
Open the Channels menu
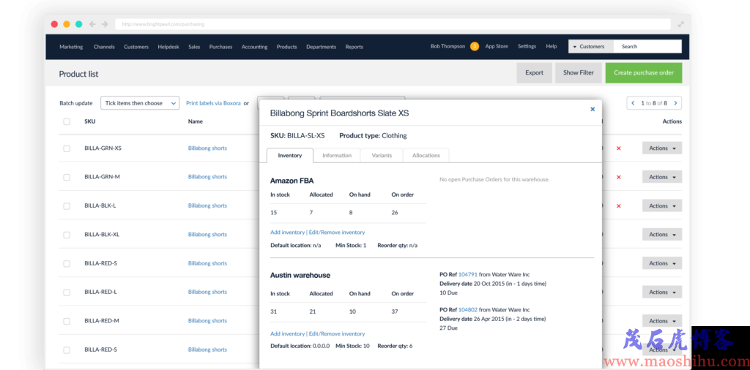(x=104, y=47)
